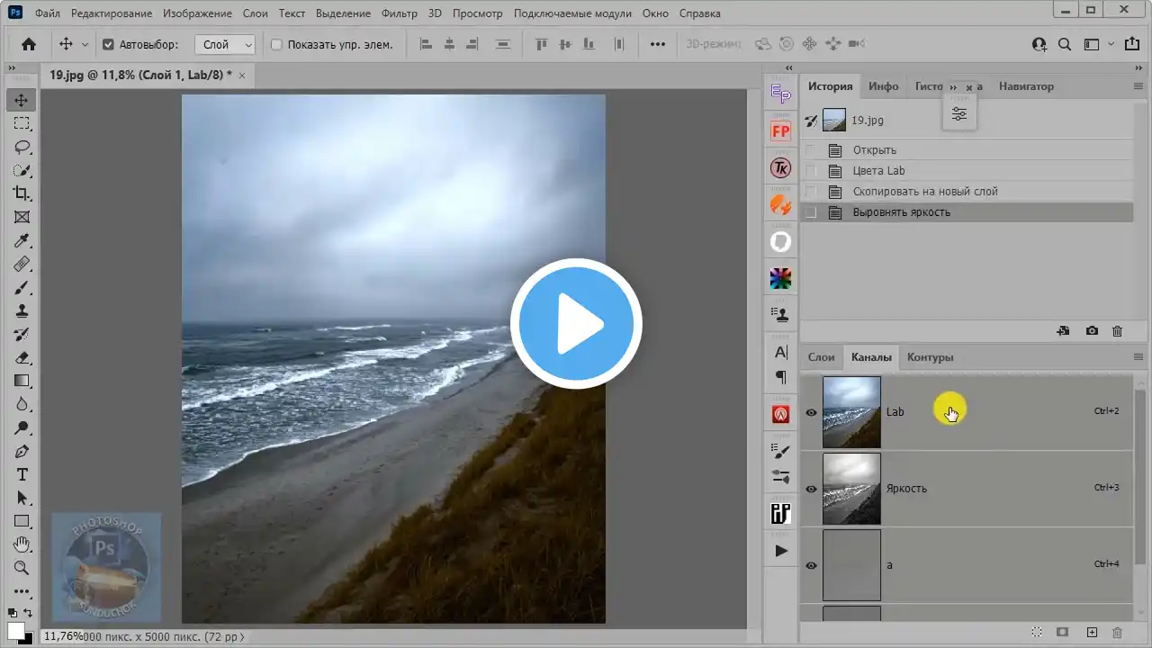Click the foreground color swatch
Image resolution: width=1152 pixels, height=648 pixels.
[15, 631]
